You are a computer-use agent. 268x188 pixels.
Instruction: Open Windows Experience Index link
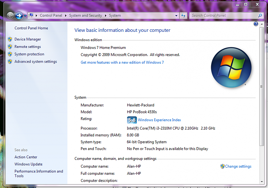[x=159, y=120]
